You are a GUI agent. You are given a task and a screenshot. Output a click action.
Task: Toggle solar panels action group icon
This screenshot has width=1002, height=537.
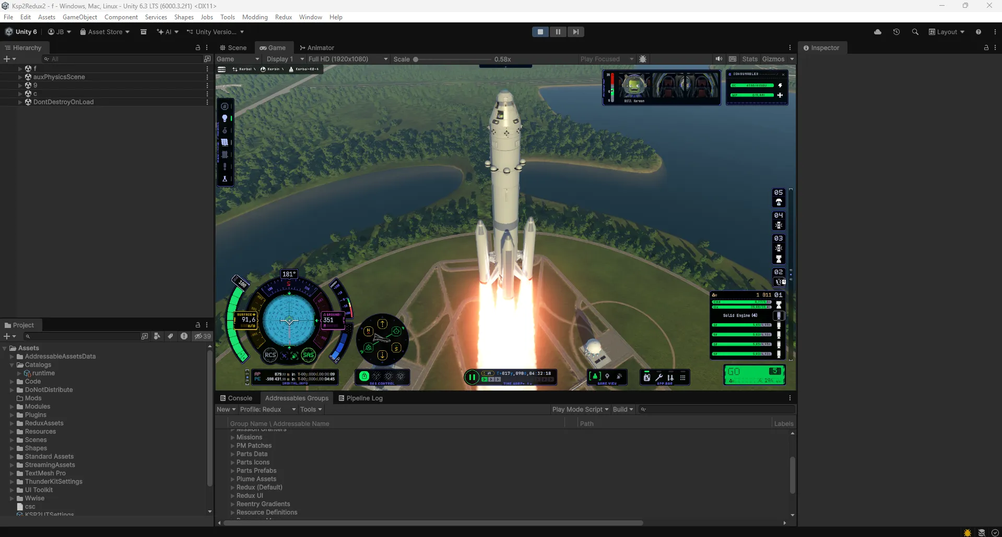pyautogui.click(x=225, y=142)
